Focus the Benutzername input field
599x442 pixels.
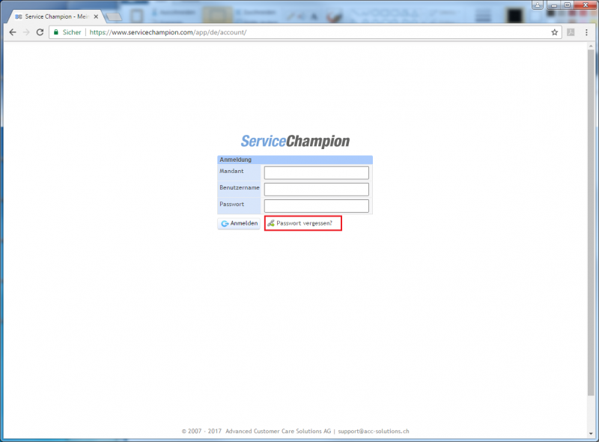point(316,190)
